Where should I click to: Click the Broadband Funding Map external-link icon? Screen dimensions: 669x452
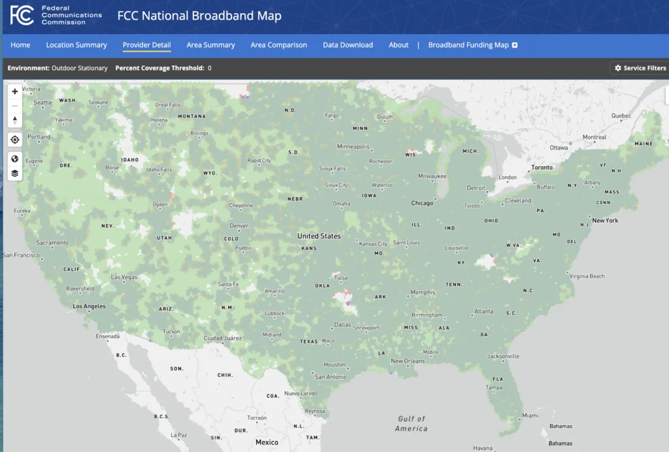[x=515, y=45]
